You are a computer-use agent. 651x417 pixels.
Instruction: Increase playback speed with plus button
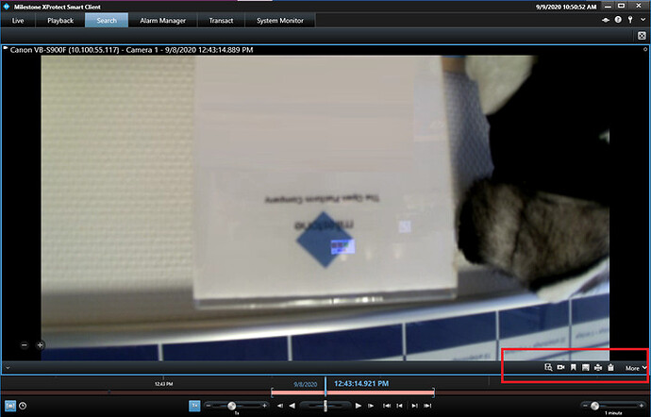pos(264,406)
